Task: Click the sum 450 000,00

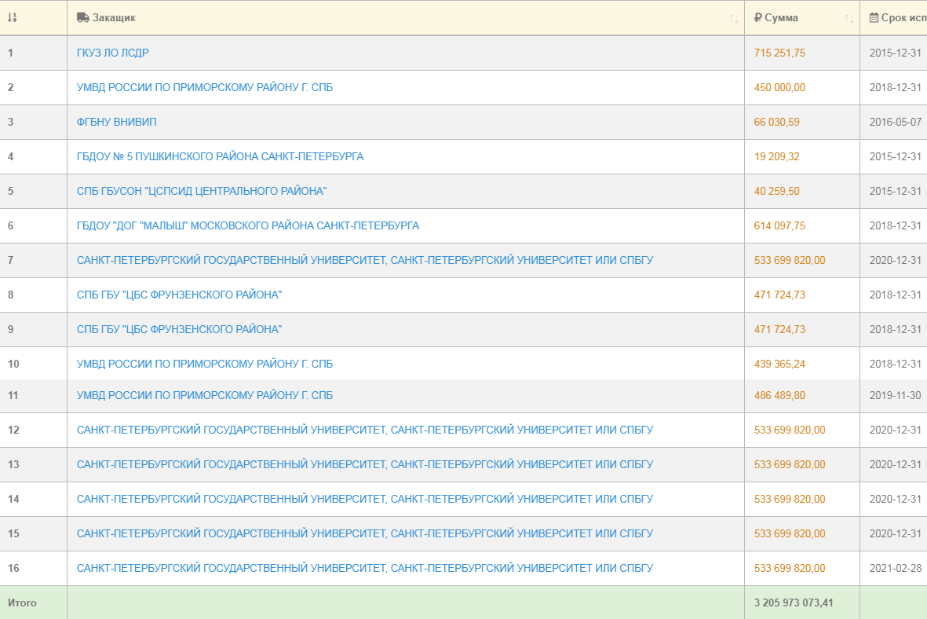Action: (x=779, y=87)
